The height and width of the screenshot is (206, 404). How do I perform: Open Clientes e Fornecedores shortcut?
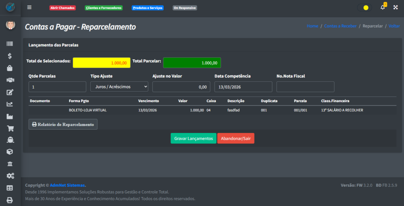(x=104, y=8)
